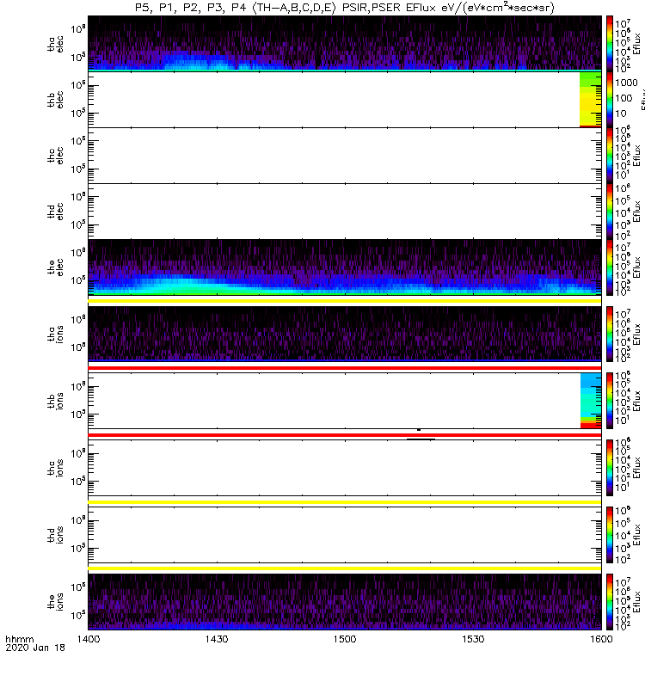Click the 'the elec' spectrogram panel
The image size is (645, 688).
coord(345,267)
